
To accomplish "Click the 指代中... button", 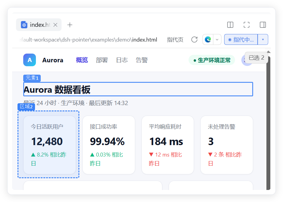I will pos(241,39).
